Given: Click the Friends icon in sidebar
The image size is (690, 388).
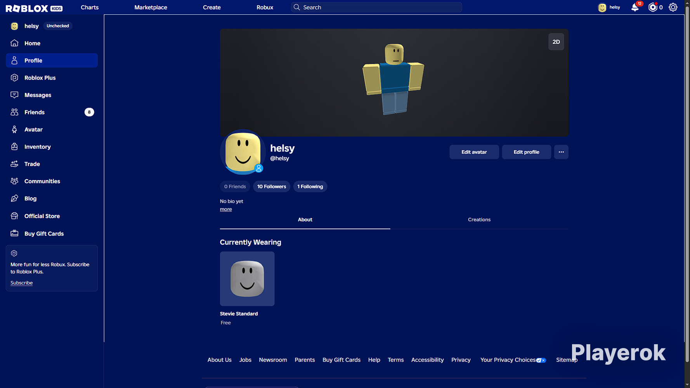Looking at the screenshot, I should point(14,112).
